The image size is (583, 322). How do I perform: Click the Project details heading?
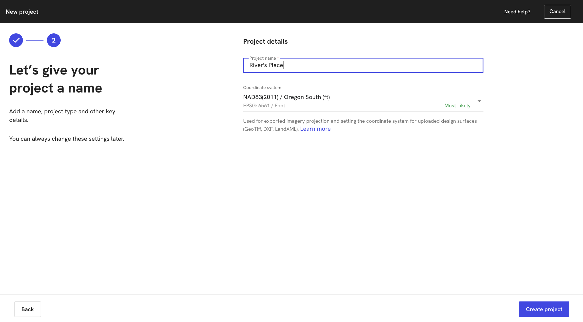coord(265,41)
